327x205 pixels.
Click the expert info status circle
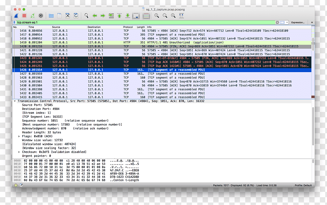click(x=16, y=185)
